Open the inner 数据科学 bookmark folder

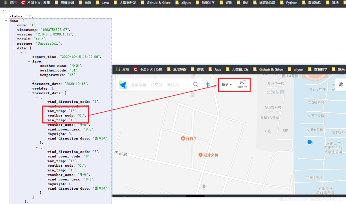click(318, 70)
